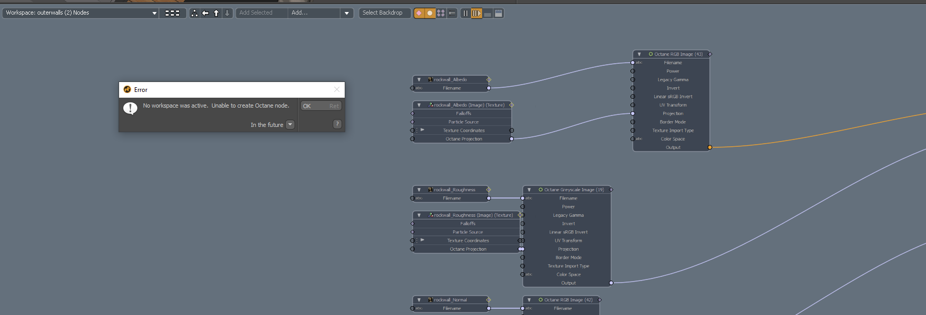Collapse the rockwall_Roughness node

click(419, 190)
